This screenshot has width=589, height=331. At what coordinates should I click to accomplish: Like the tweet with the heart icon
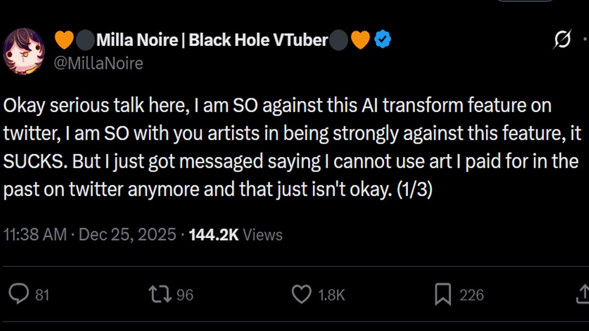302,295
